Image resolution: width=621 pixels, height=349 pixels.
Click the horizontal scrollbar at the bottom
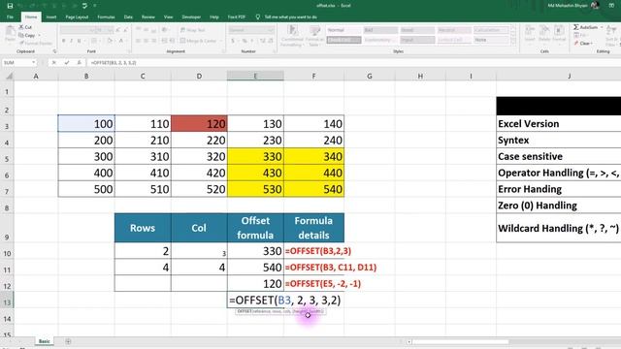tap(459, 341)
